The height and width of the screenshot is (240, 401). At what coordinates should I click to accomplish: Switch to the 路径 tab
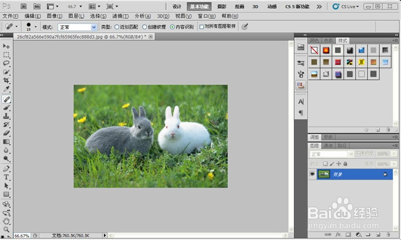pos(342,146)
